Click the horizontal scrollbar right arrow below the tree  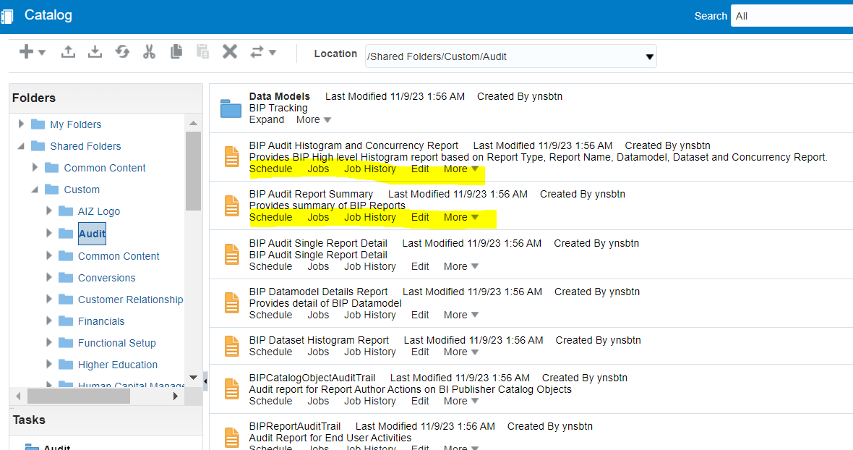[176, 396]
